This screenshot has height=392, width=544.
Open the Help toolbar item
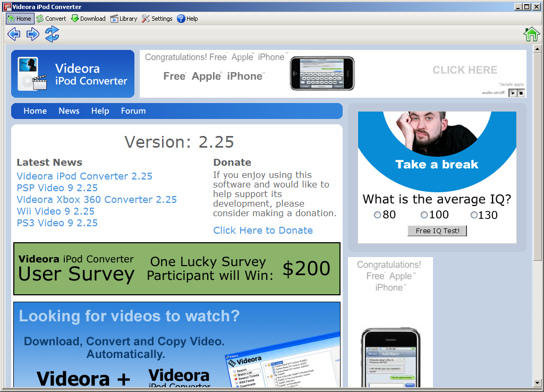point(188,19)
